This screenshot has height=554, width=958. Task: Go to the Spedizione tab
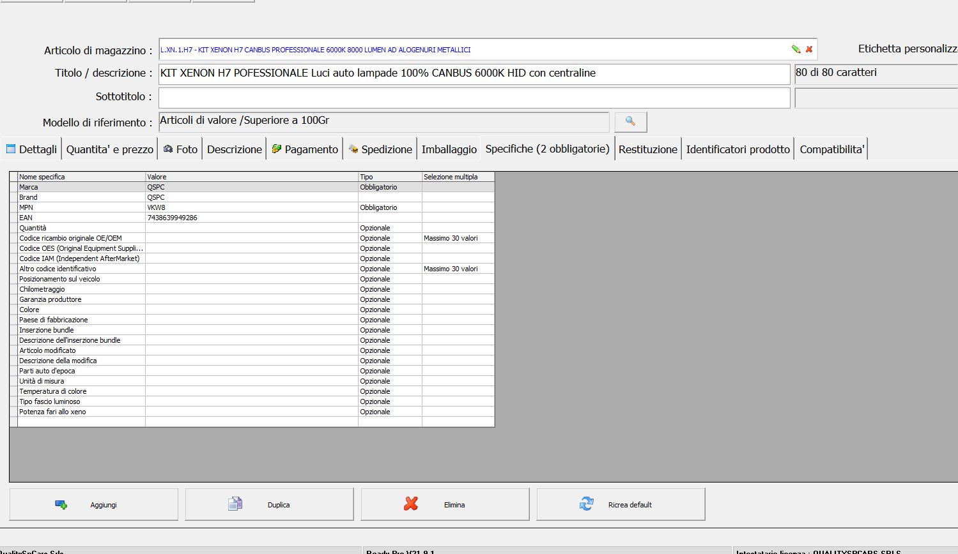(x=380, y=149)
